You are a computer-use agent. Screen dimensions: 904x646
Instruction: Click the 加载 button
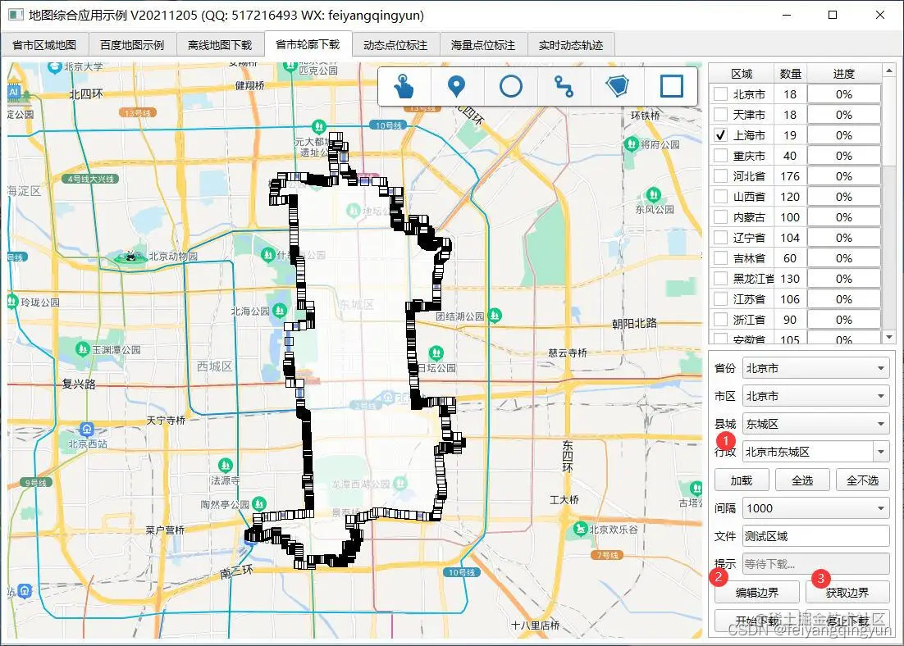[742, 480]
